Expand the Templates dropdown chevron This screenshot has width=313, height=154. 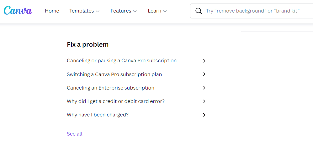pyautogui.click(x=98, y=11)
